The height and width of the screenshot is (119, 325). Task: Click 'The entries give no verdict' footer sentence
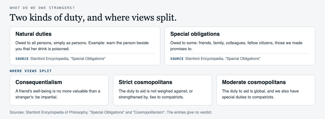click(x=190, y=112)
